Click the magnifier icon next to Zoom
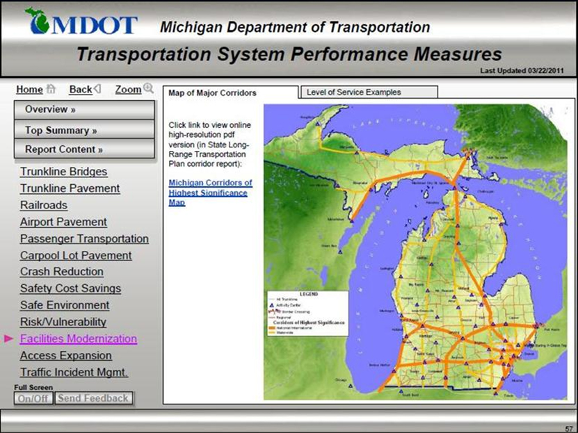578x433 pixels. tap(148, 88)
